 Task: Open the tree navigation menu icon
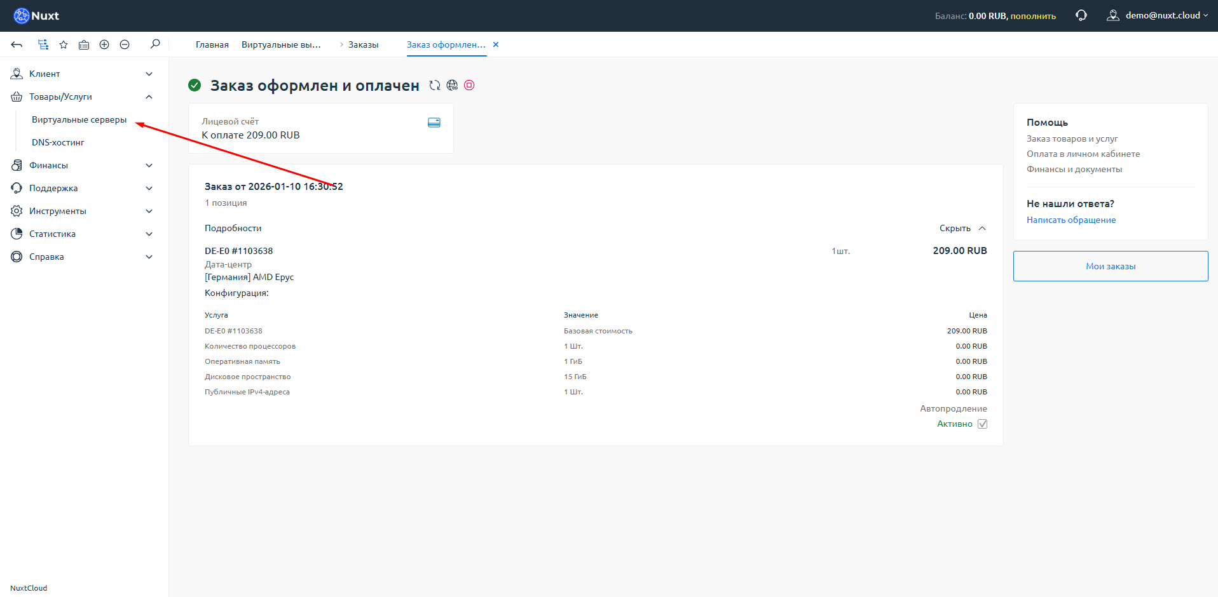pyautogui.click(x=42, y=44)
